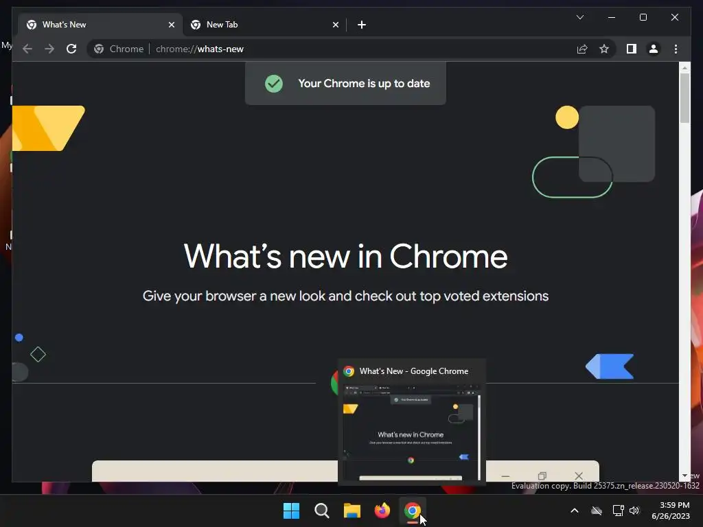
Task: Open the profile avatar menu
Action: pyautogui.click(x=654, y=49)
